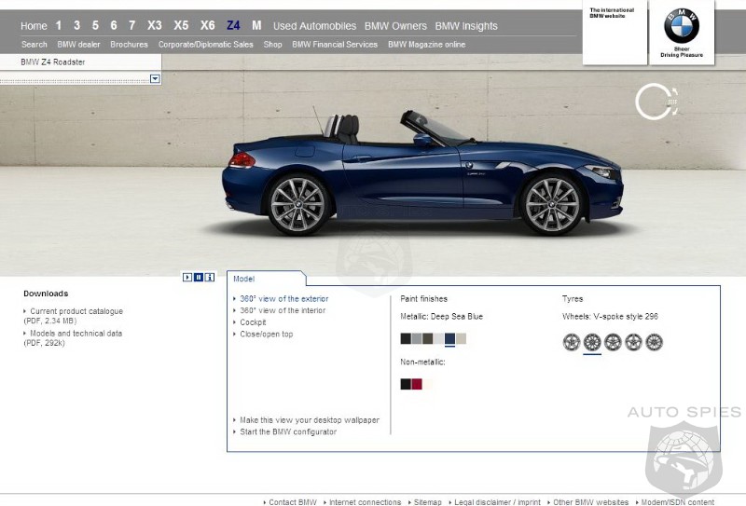Open Corporate/Diplomatic Sales
The image size is (746, 506).
pos(205,44)
